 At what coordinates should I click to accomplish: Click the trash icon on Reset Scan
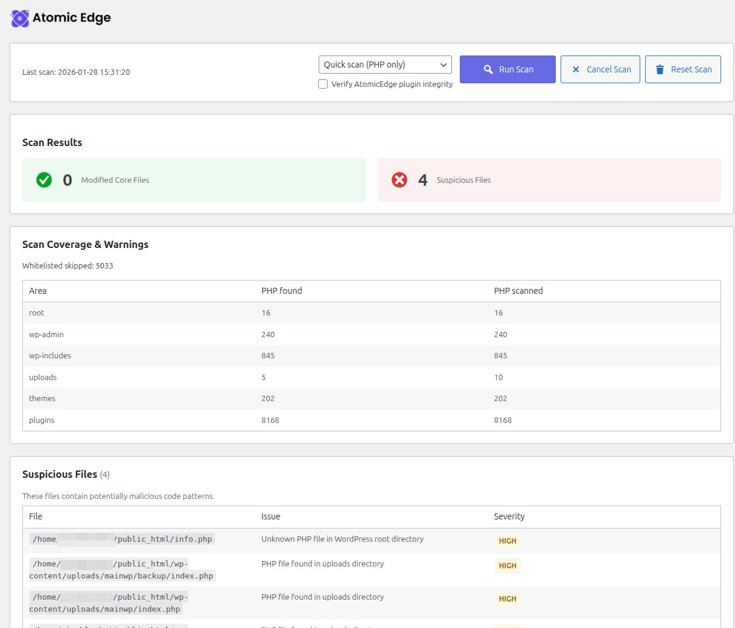[x=660, y=69]
